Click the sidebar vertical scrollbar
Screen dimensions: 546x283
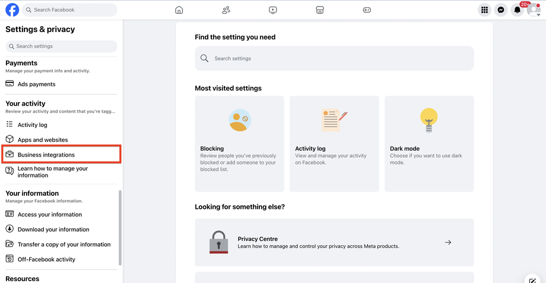[x=120, y=227]
